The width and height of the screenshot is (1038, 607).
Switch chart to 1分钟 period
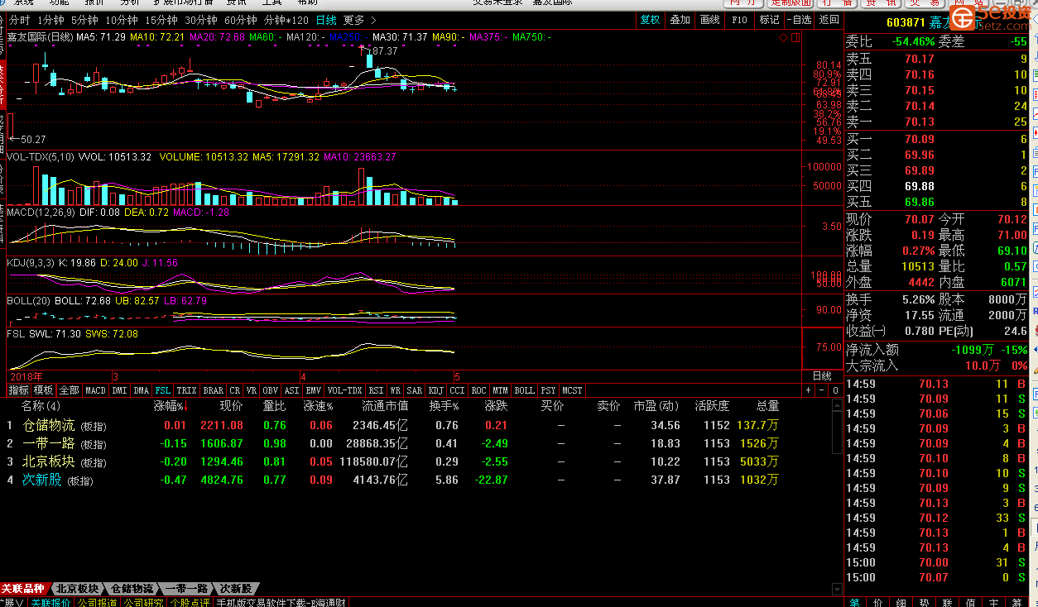click(50, 20)
